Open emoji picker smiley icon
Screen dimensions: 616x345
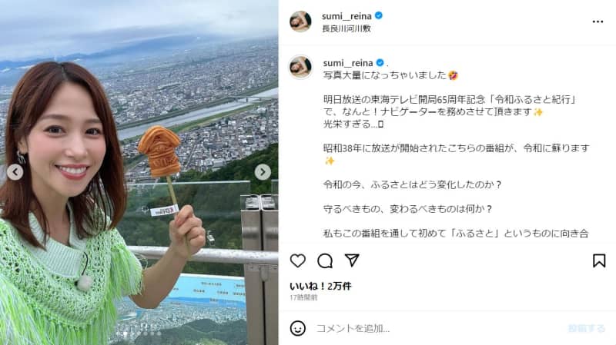click(298, 328)
